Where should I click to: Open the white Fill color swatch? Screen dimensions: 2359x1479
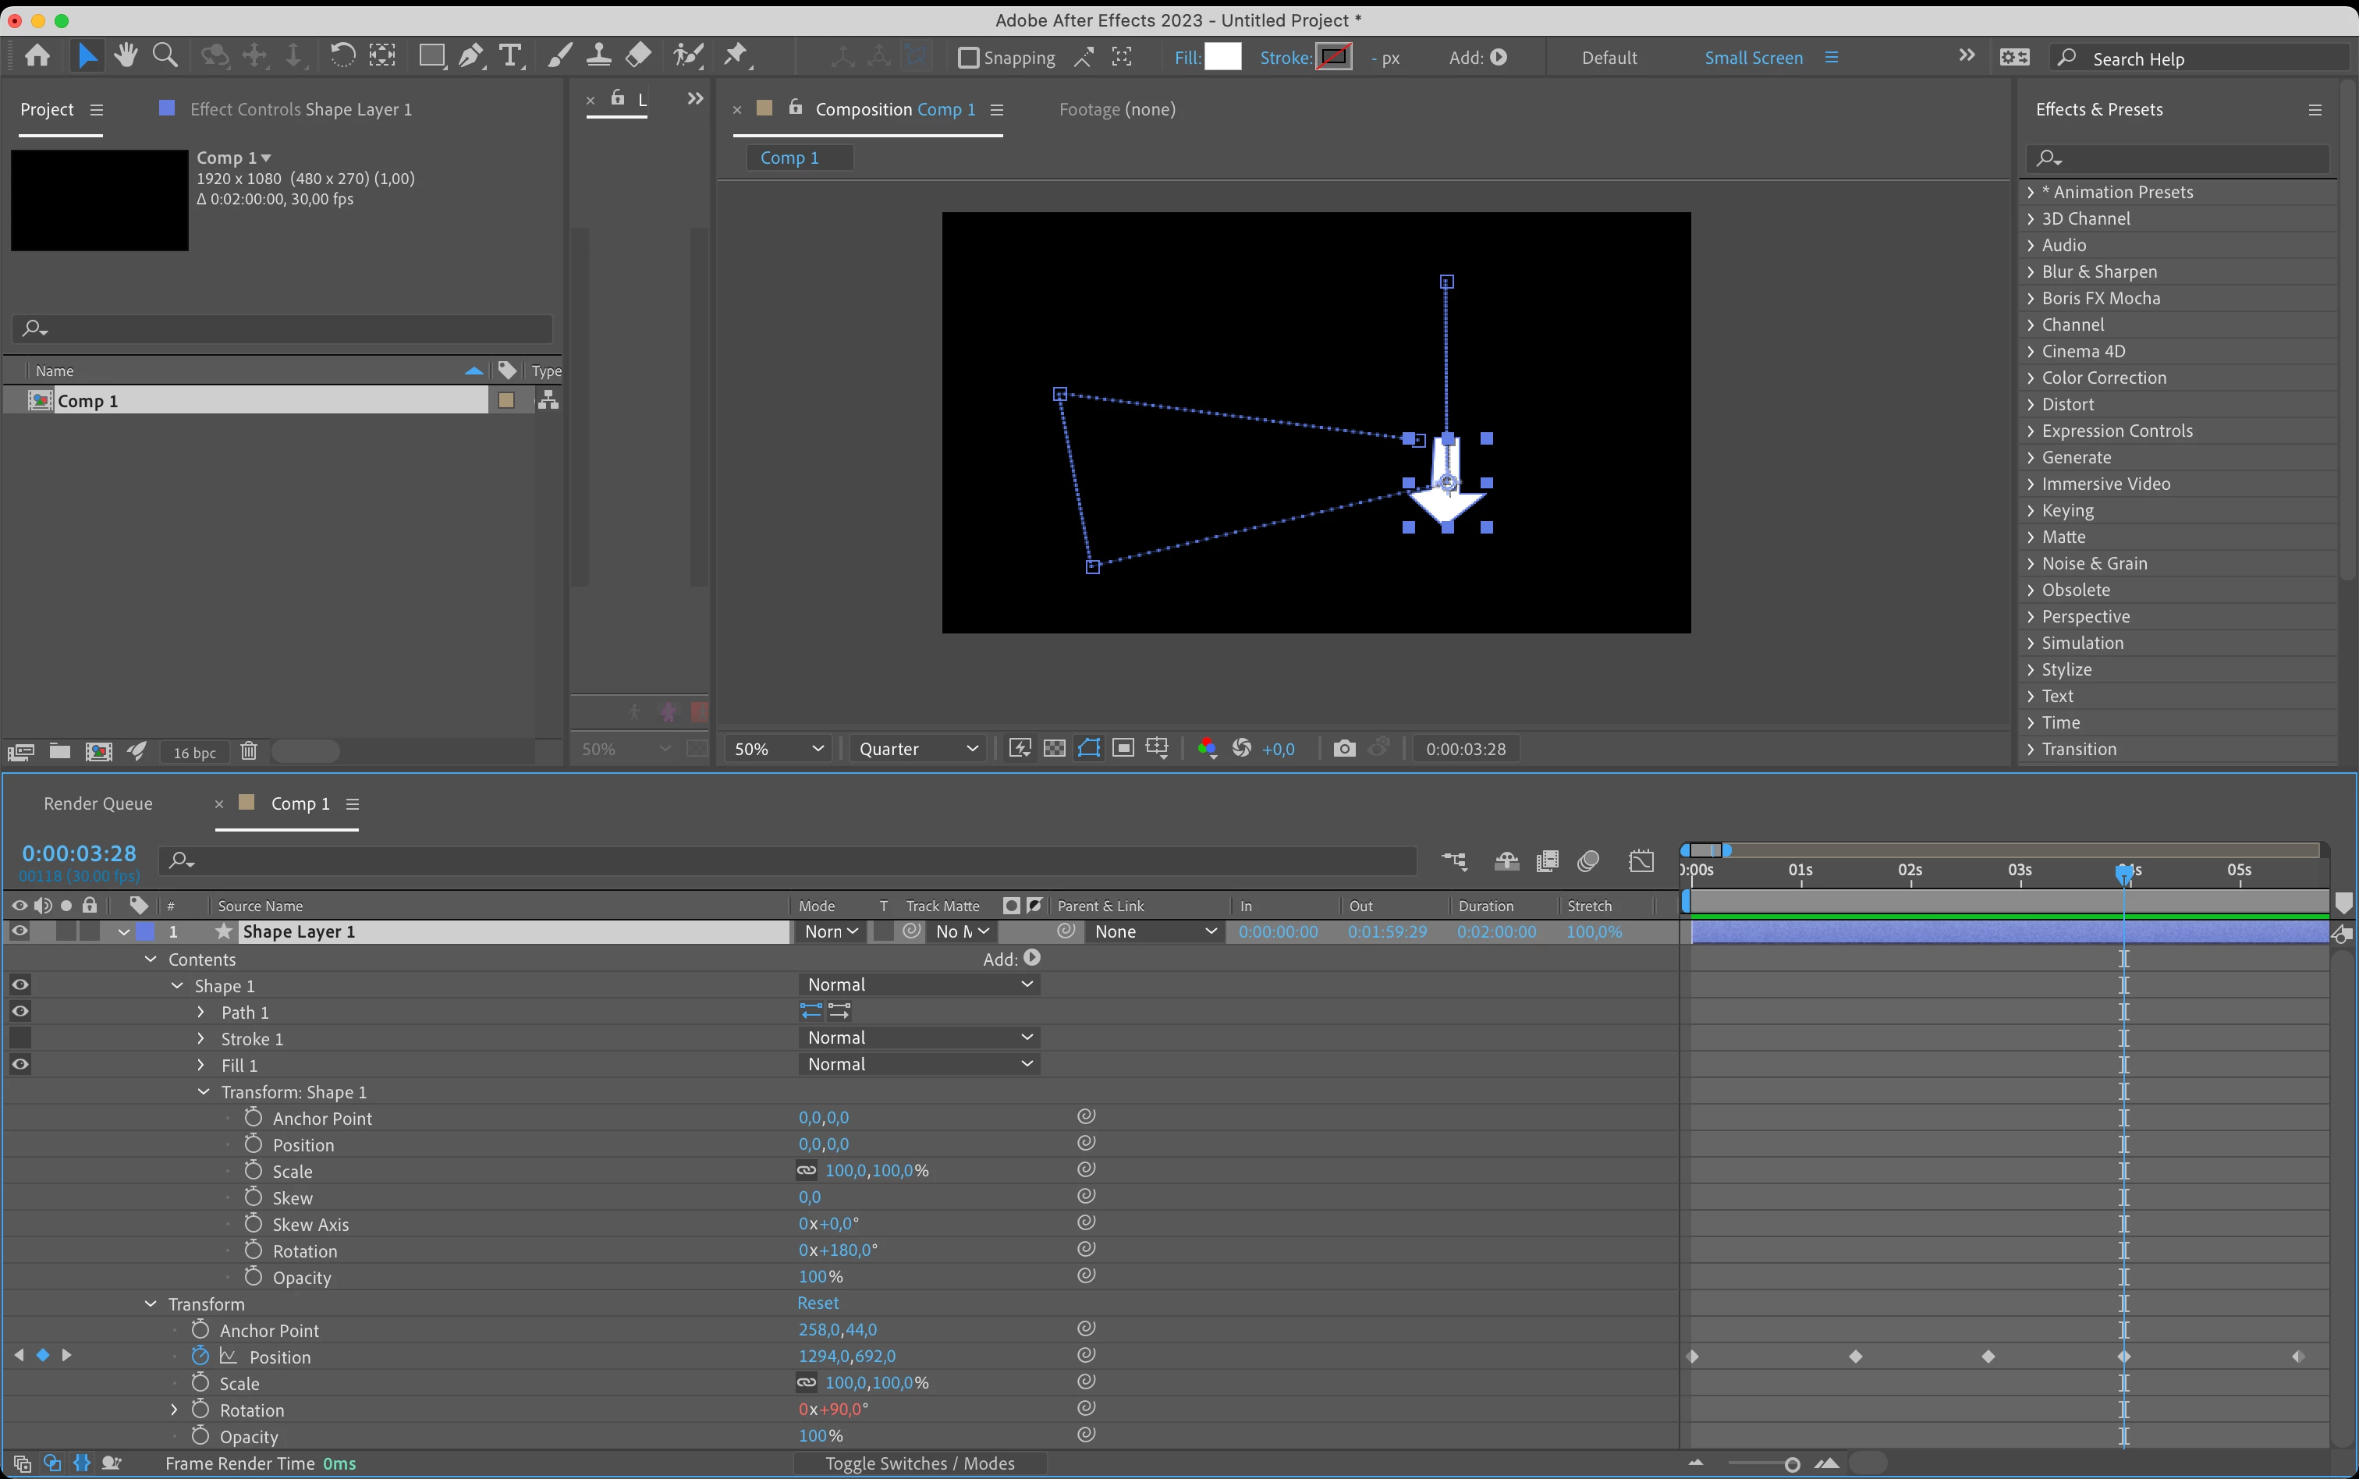click(x=1222, y=57)
